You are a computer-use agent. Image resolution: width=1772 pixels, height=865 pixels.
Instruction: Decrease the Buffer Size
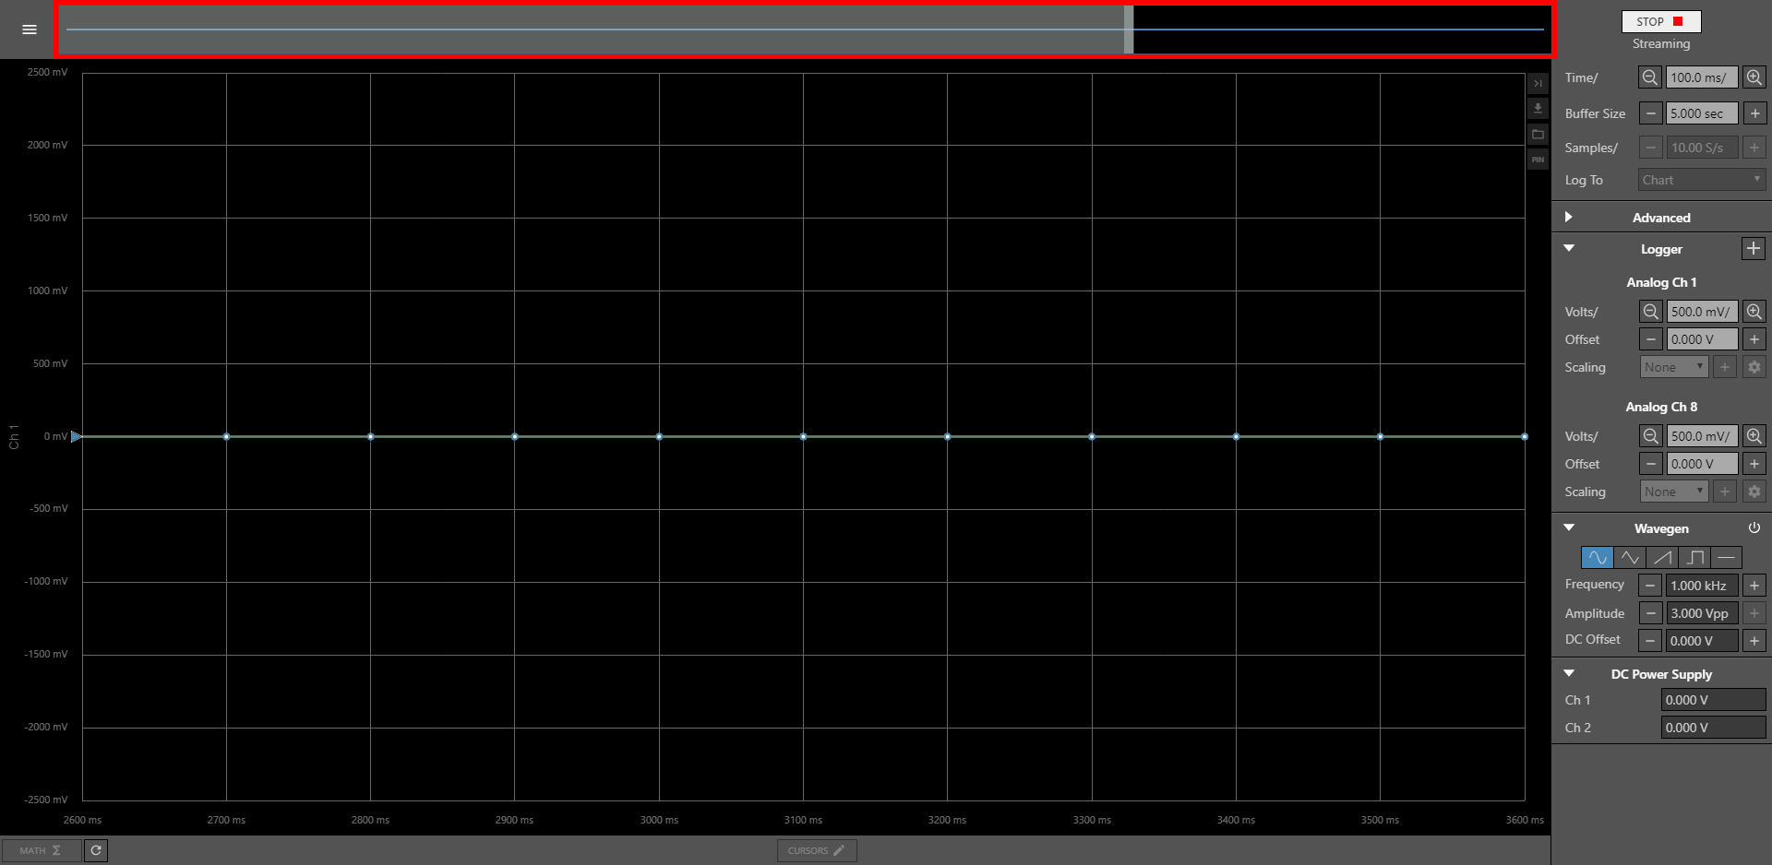[1650, 113]
